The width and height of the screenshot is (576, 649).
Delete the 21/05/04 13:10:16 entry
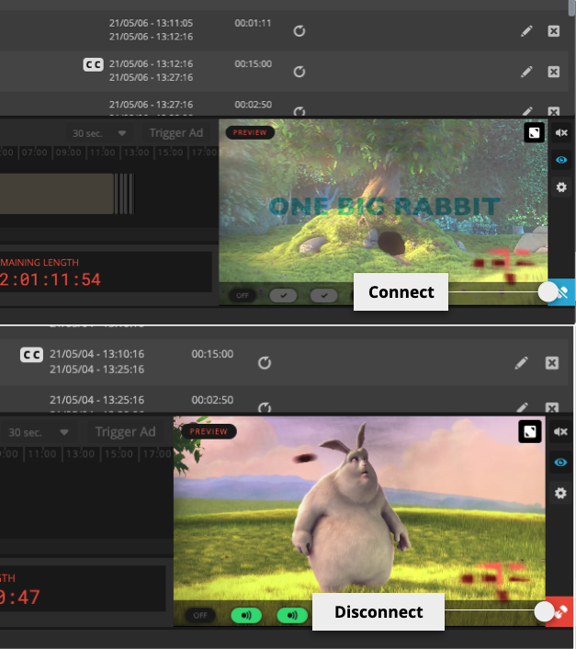point(552,363)
